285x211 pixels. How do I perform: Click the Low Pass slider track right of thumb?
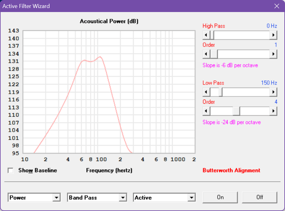pos(246,92)
